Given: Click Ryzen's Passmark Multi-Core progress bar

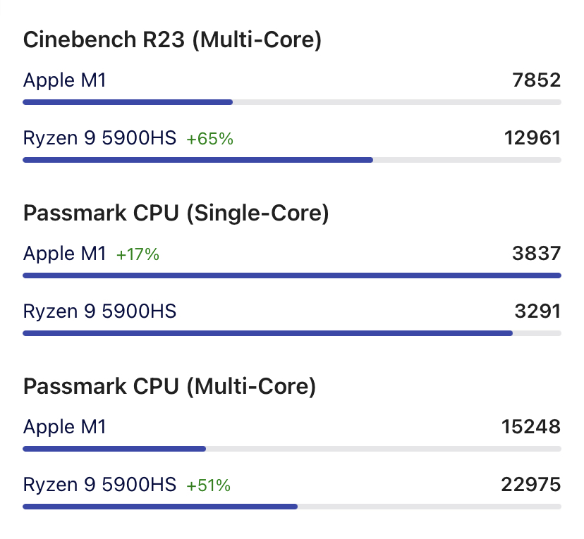Looking at the screenshot, I should coord(291,506).
